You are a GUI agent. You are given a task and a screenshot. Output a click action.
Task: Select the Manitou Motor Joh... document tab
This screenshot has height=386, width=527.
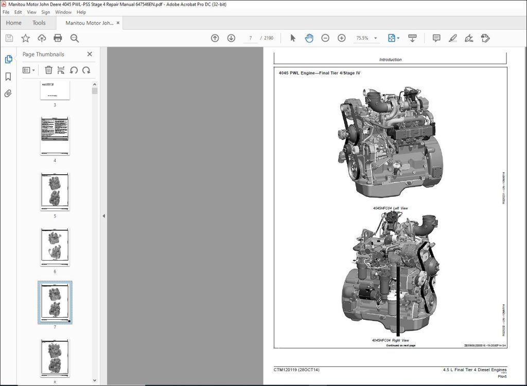(x=89, y=23)
